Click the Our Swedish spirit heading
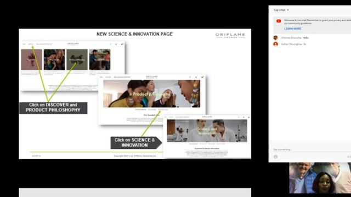 click(x=151, y=115)
